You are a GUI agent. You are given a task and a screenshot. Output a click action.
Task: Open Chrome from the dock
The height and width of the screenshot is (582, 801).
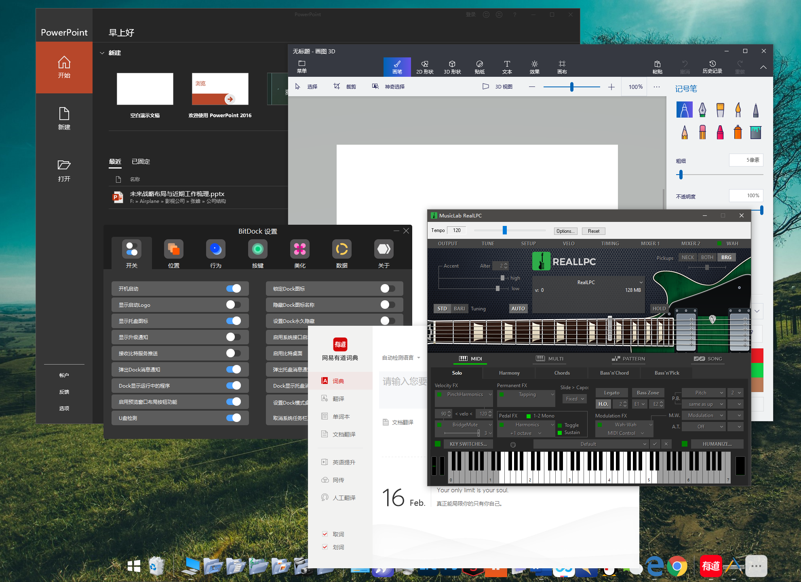677,566
